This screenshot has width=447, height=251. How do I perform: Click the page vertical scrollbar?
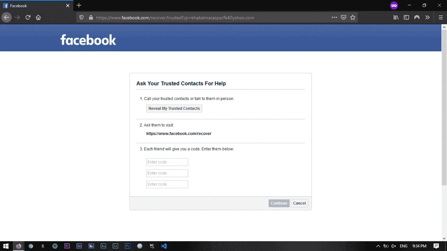click(x=444, y=108)
